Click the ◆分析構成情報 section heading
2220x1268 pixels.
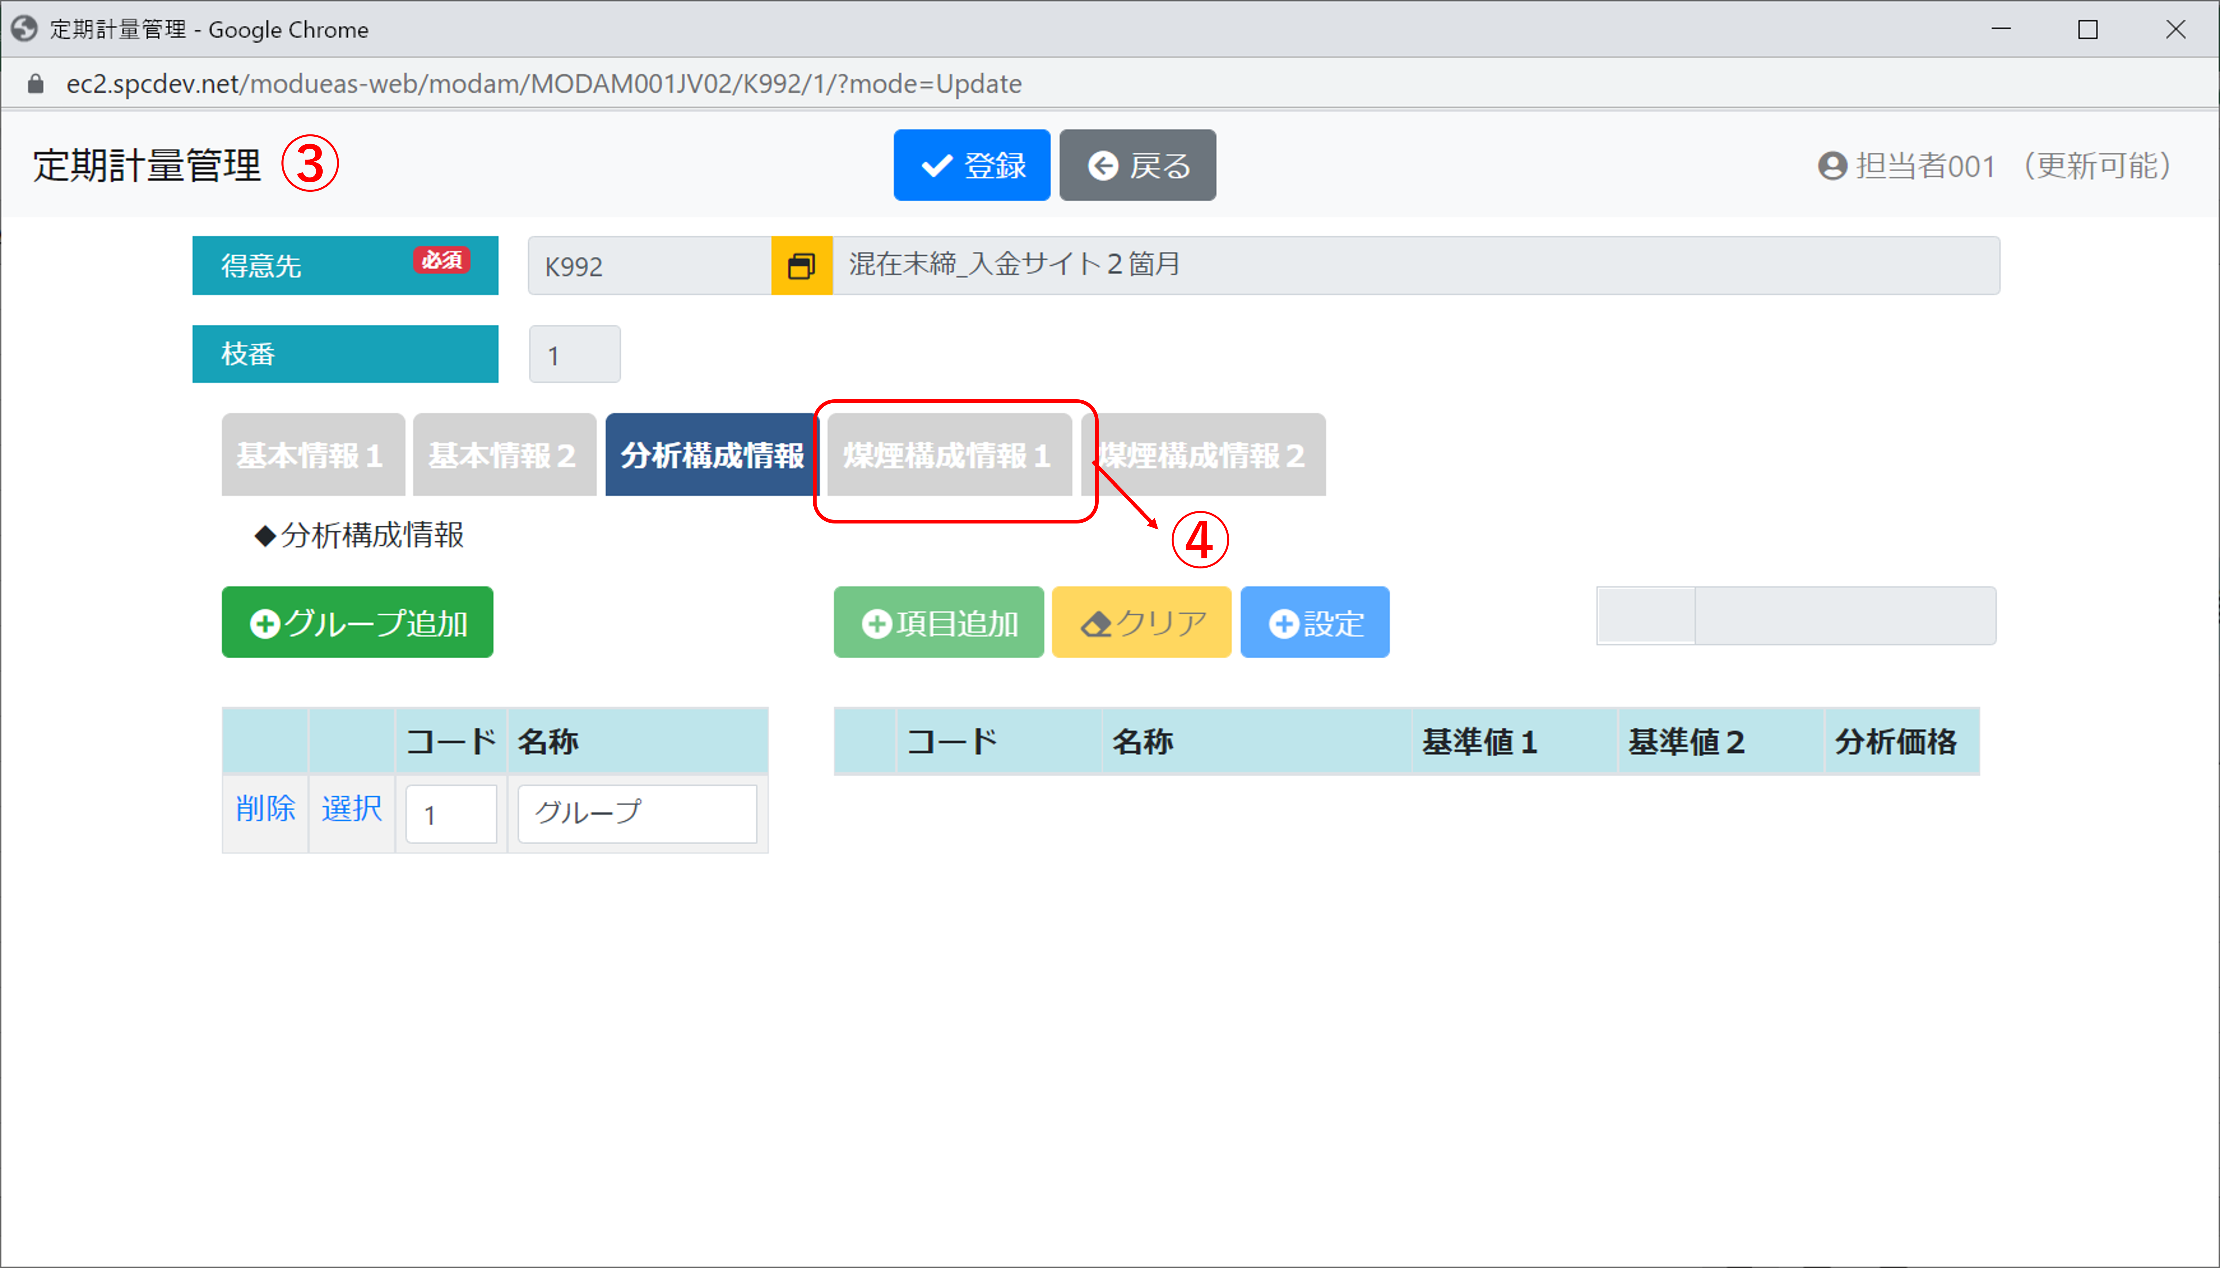359,535
